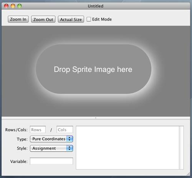The width and height of the screenshot is (192, 178).
Task: Click the Variable: label
Action: [19, 162]
